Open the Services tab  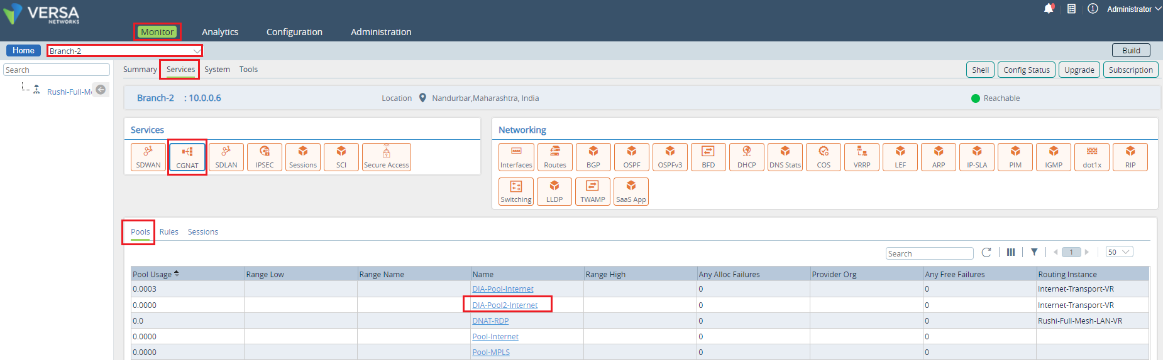(180, 70)
